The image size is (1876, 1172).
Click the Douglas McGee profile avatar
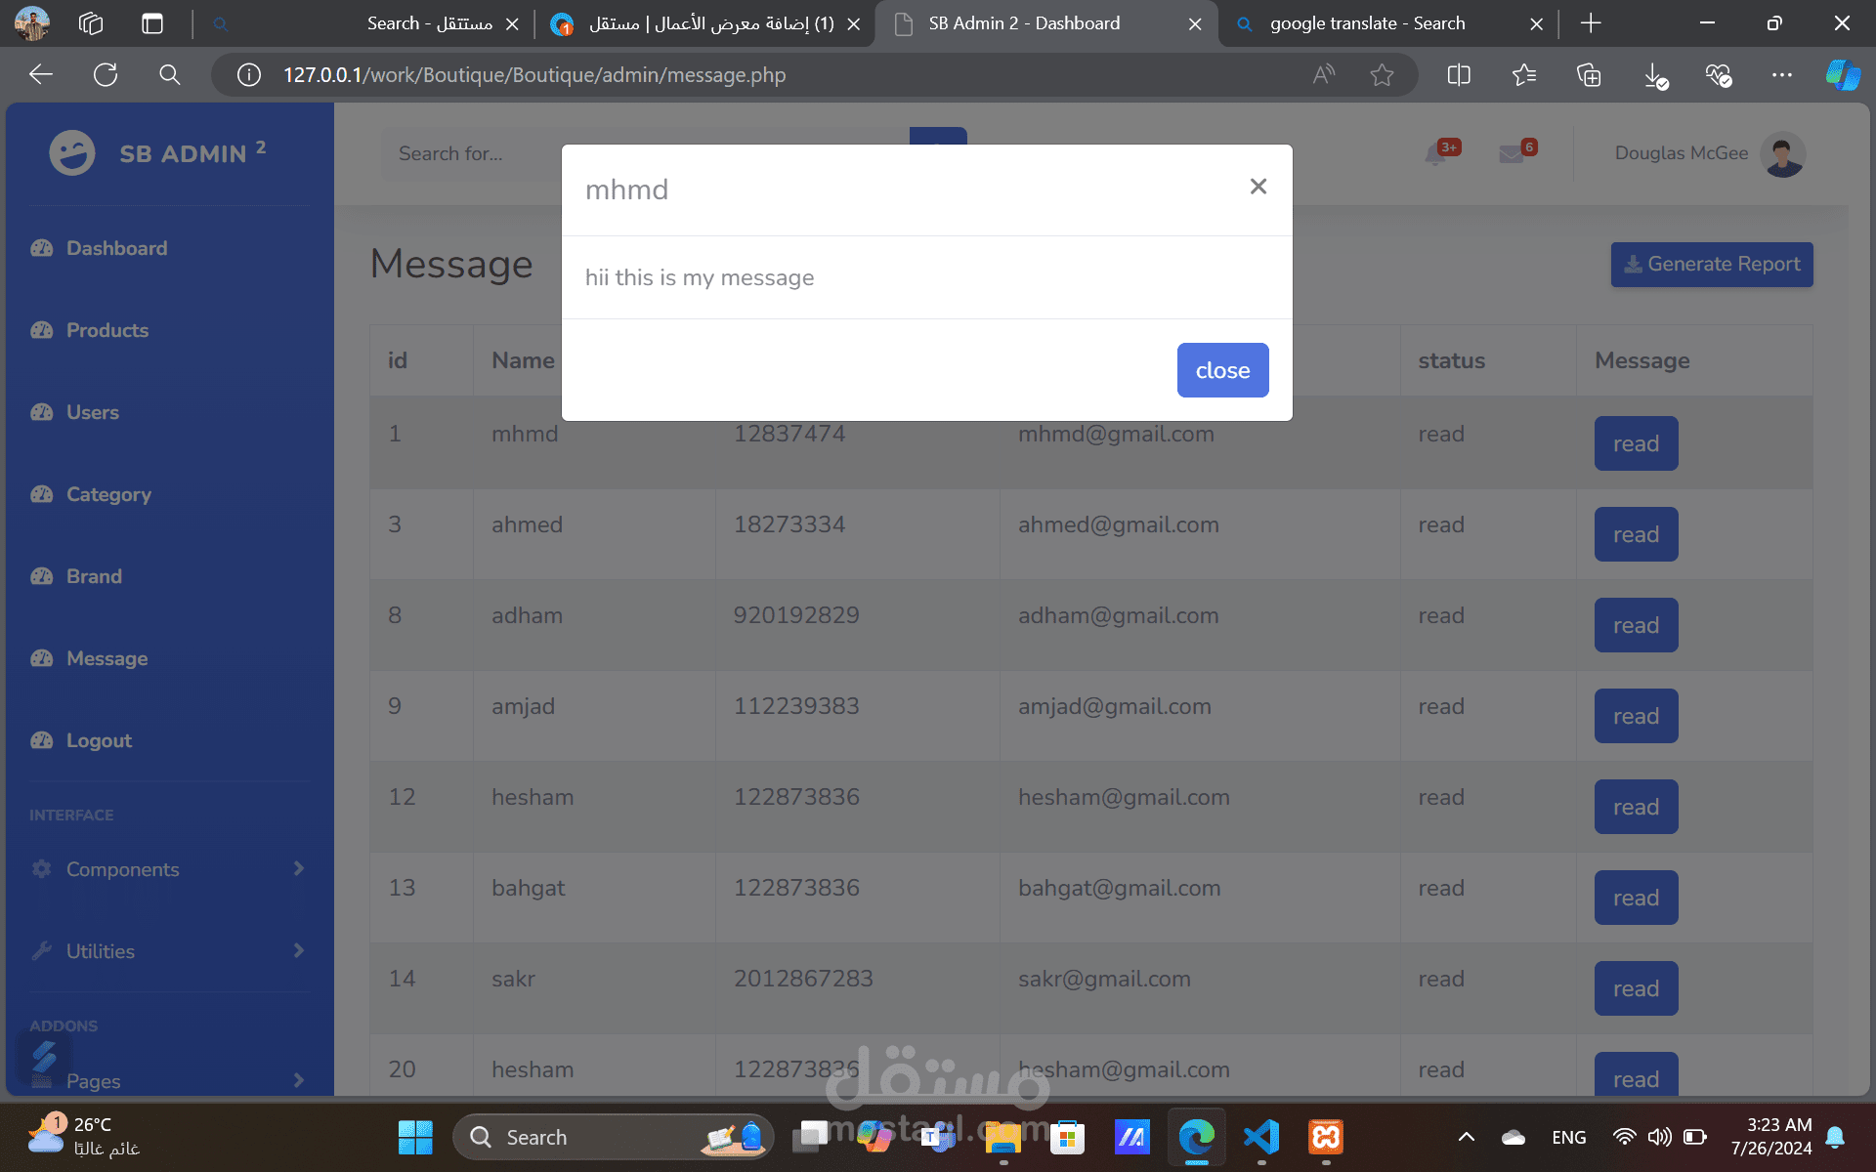(x=1782, y=154)
